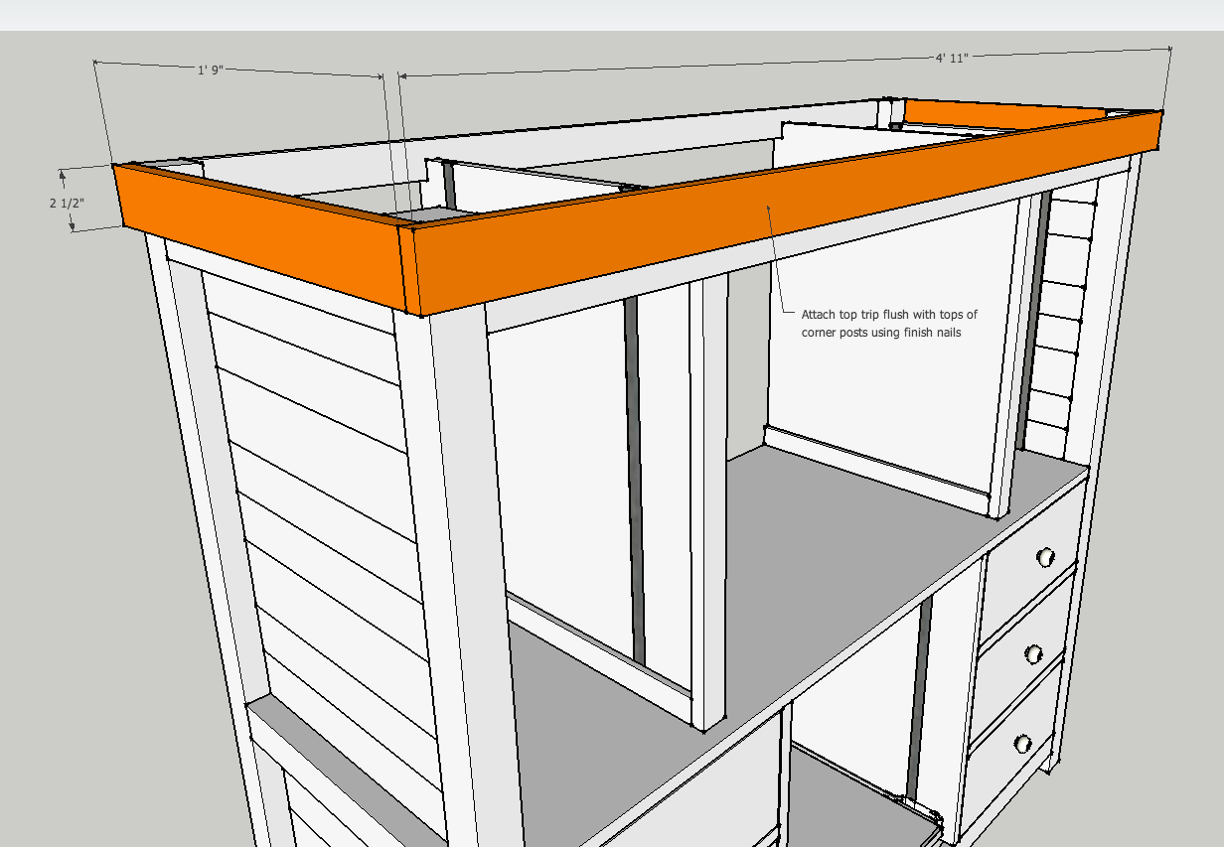
Task: Select the 2 1/2" height dimension label
Action: (x=67, y=203)
